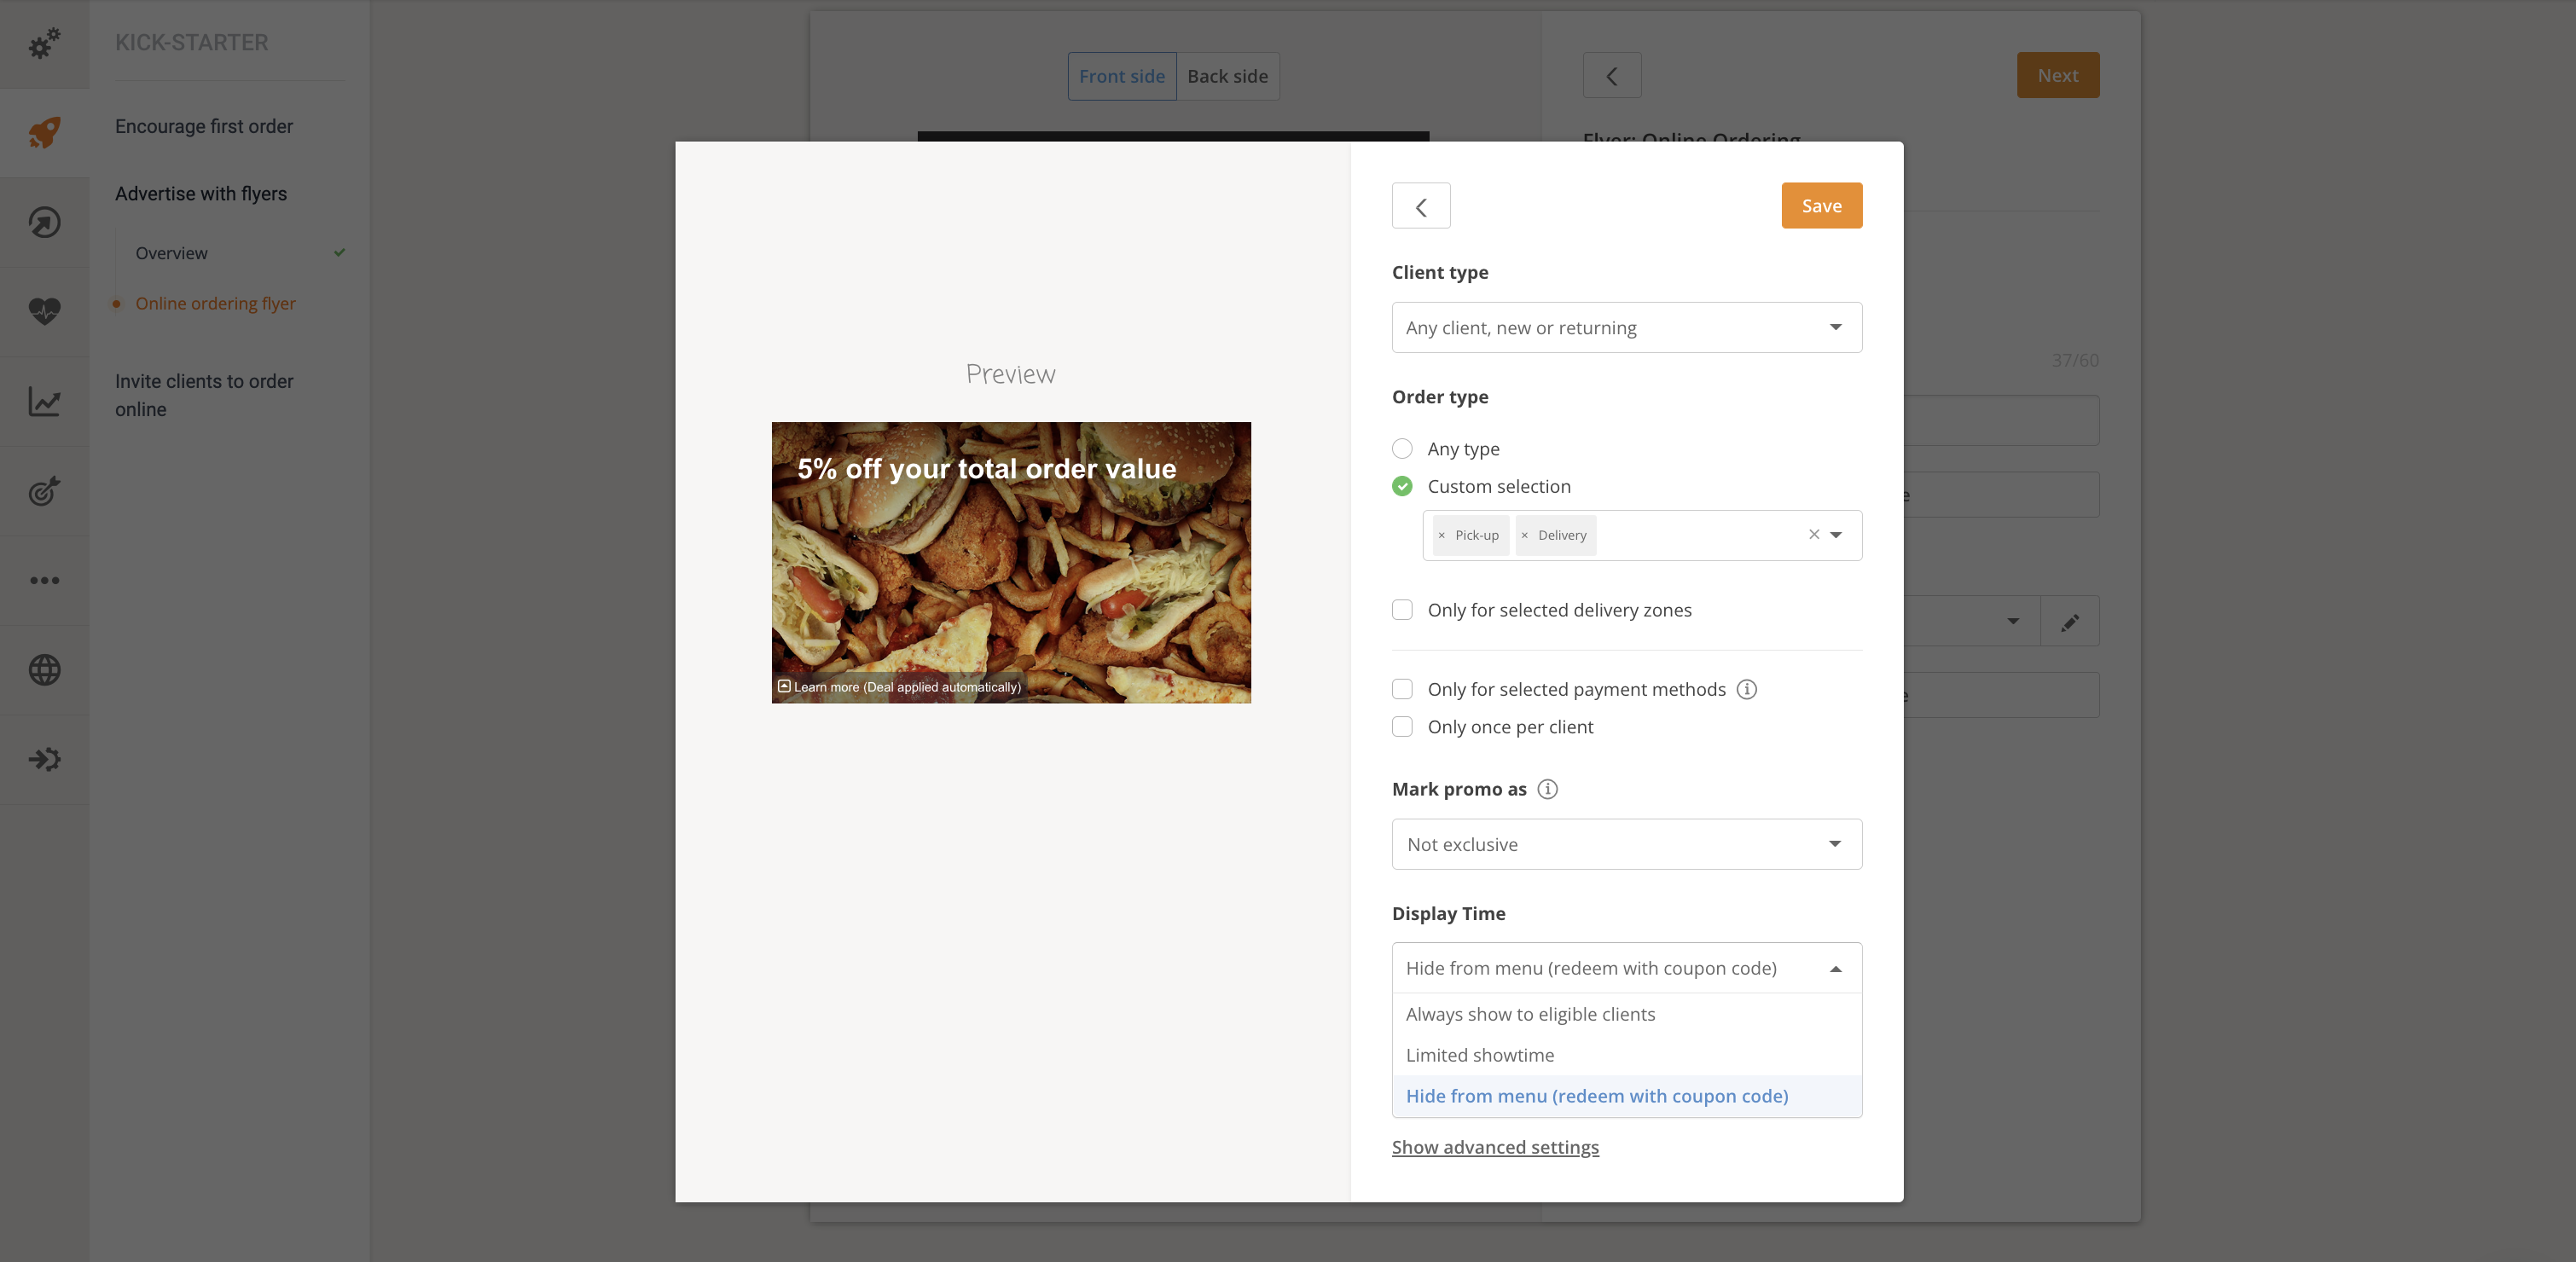
Task: Enable Only once per client
Action: coord(1402,727)
